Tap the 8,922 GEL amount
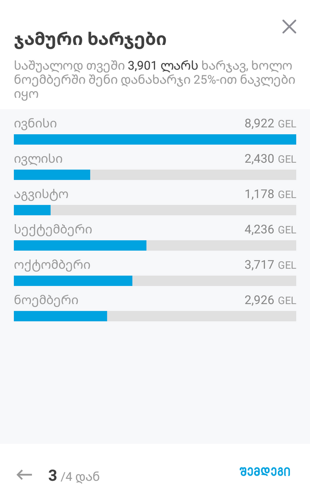Viewport: 310px width, 489px height. pos(270,124)
